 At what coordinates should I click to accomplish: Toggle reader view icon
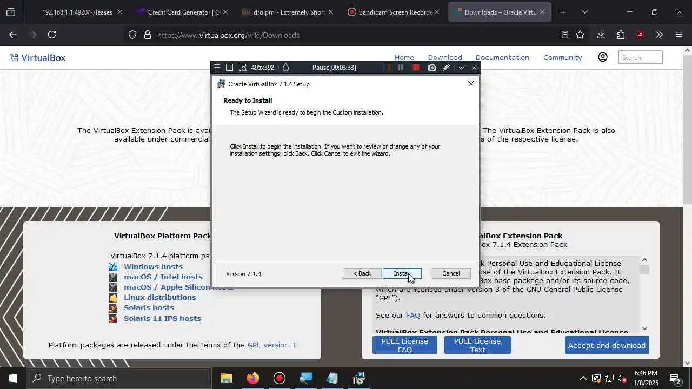coord(564,35)
